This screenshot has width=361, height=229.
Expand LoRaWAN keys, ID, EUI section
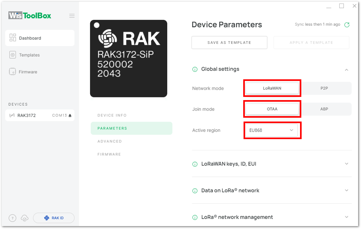(347, 164)
